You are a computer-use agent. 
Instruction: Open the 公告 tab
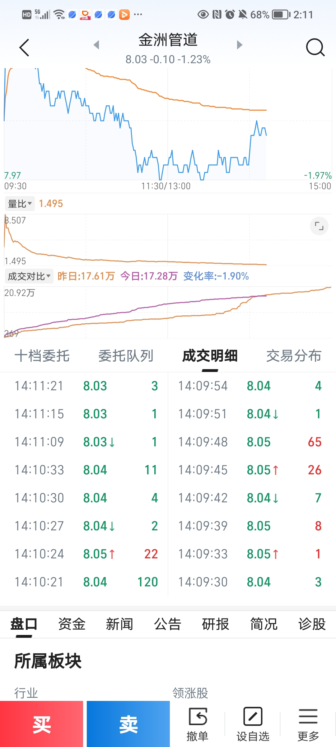tap(168, 624)
